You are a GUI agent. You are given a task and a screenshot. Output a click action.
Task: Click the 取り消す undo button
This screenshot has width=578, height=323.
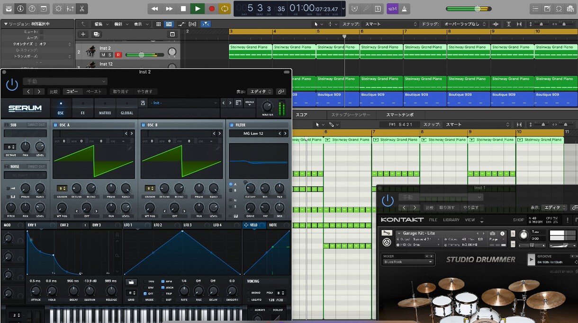[x=120, y=92]
